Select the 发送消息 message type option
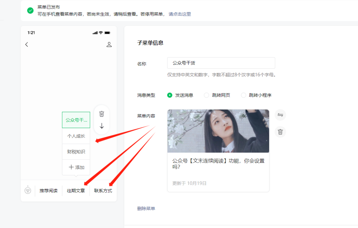The height and width of the screenshot is (228, 358). (x=169, y=95)
